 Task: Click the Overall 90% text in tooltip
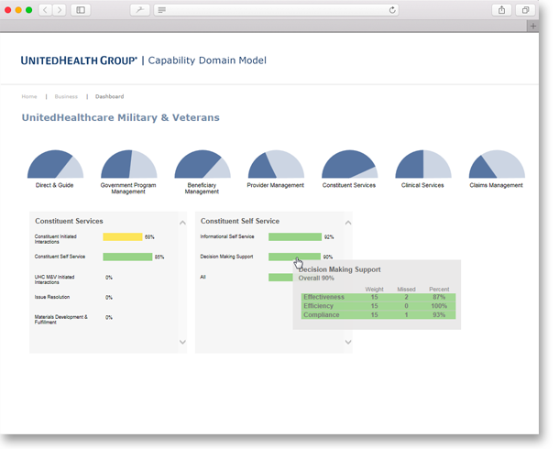coord(316,279)
